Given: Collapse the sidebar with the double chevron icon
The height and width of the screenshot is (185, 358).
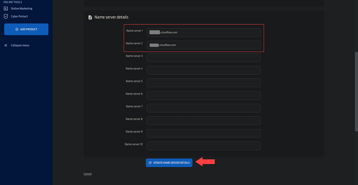Looking at the screenshot, I should click(x=6, y=45).
